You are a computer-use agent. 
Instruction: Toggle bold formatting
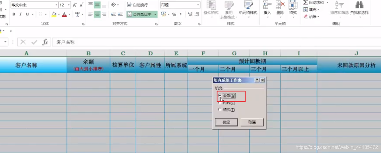coord(14,14)
